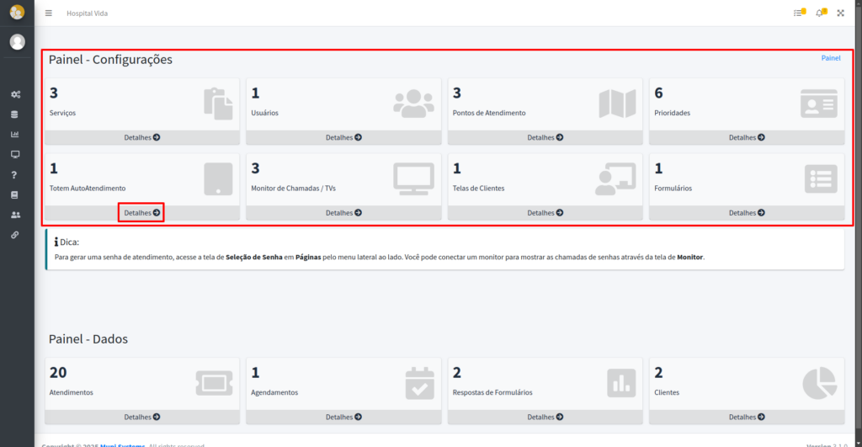Click the Formulários list icon
Screen dimensions: 862x447
click(821, 178)
